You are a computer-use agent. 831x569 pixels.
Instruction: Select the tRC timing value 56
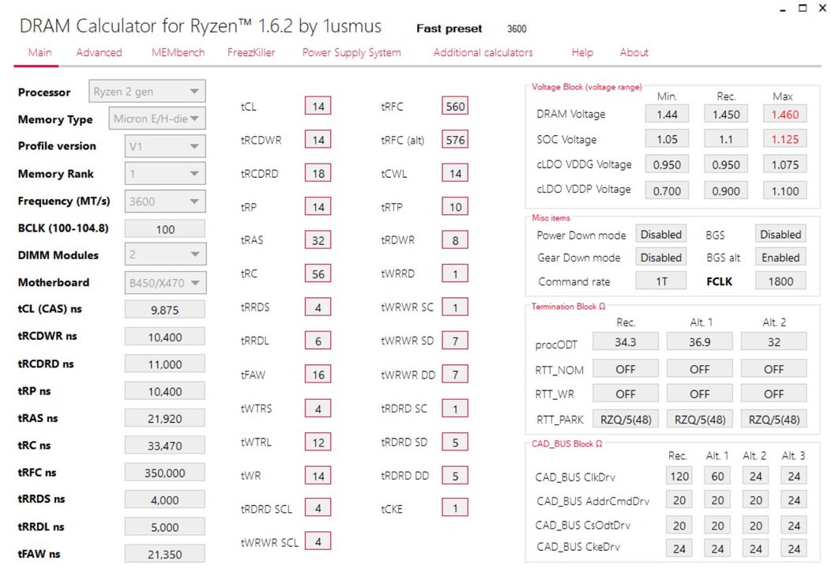318,273
